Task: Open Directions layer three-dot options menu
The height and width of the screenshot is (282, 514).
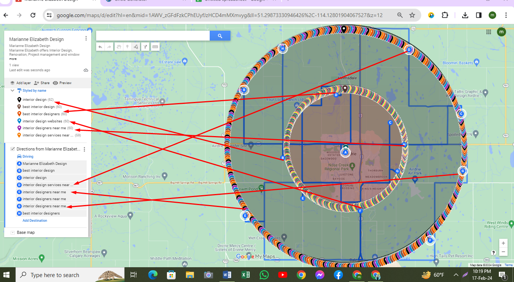Action: 84,149
